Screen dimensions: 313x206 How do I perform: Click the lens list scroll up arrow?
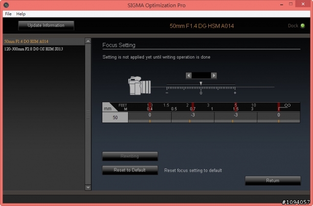(88, 41)
